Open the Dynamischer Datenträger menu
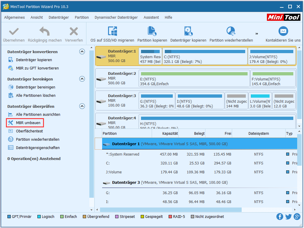The image size is (304, 228). coord(116,18)
